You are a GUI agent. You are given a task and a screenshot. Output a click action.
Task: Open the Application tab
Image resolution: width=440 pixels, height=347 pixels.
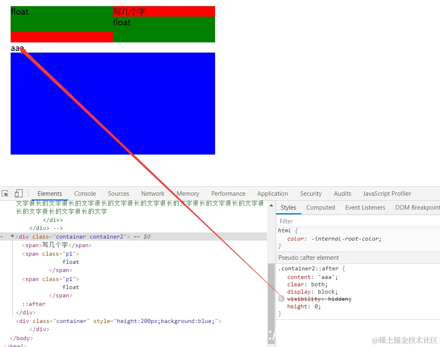pos(272,194)
